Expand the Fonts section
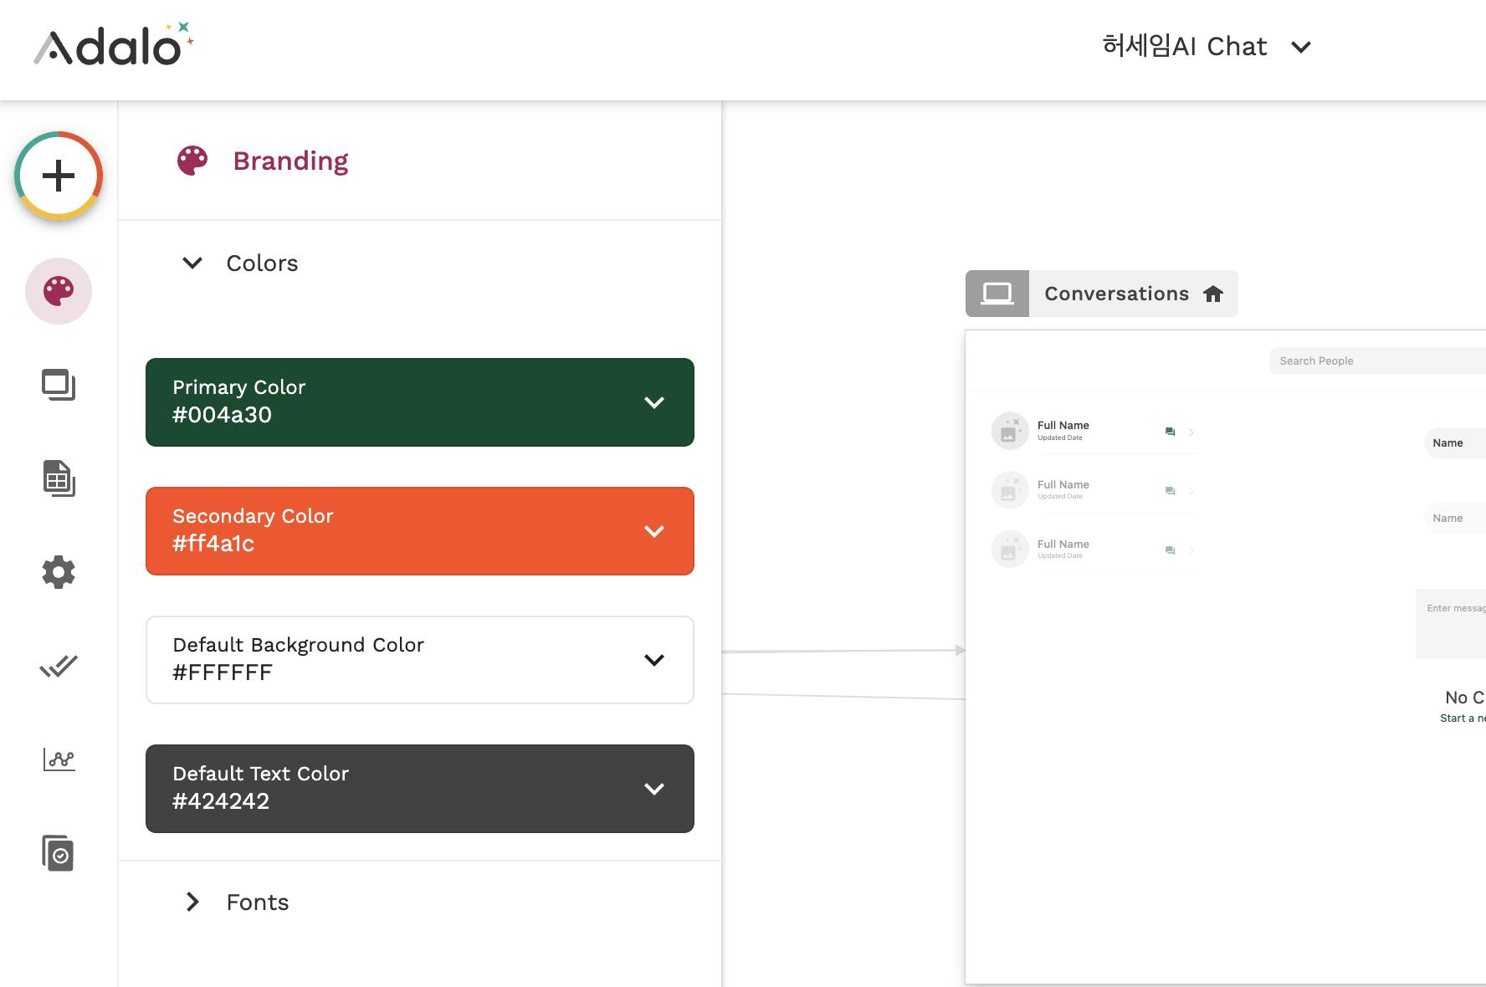Viewport: 1486px width, 987px height. [192, 902]
